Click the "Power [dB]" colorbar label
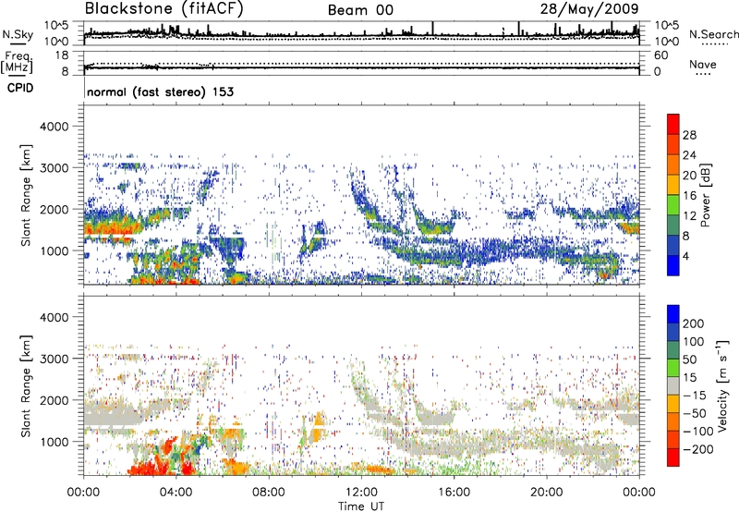This screenshot has width=739, height=512. (x=705, y=195)
